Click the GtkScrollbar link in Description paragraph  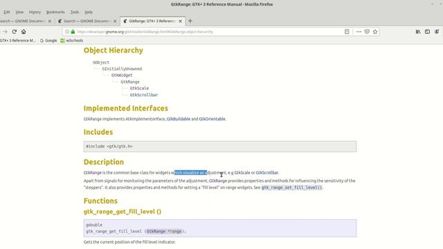pyautogui.click(x=266, y=172)
